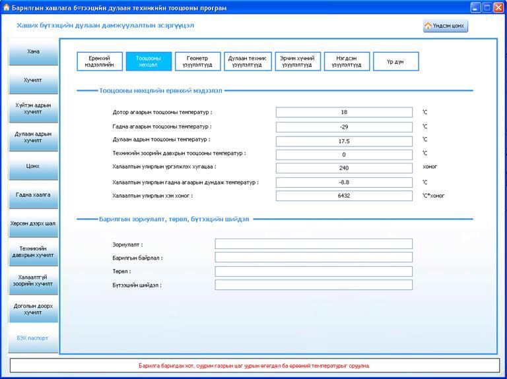Click warm attic temperature field showing 17.5
The image size is (507, 379).
[344, 142]
